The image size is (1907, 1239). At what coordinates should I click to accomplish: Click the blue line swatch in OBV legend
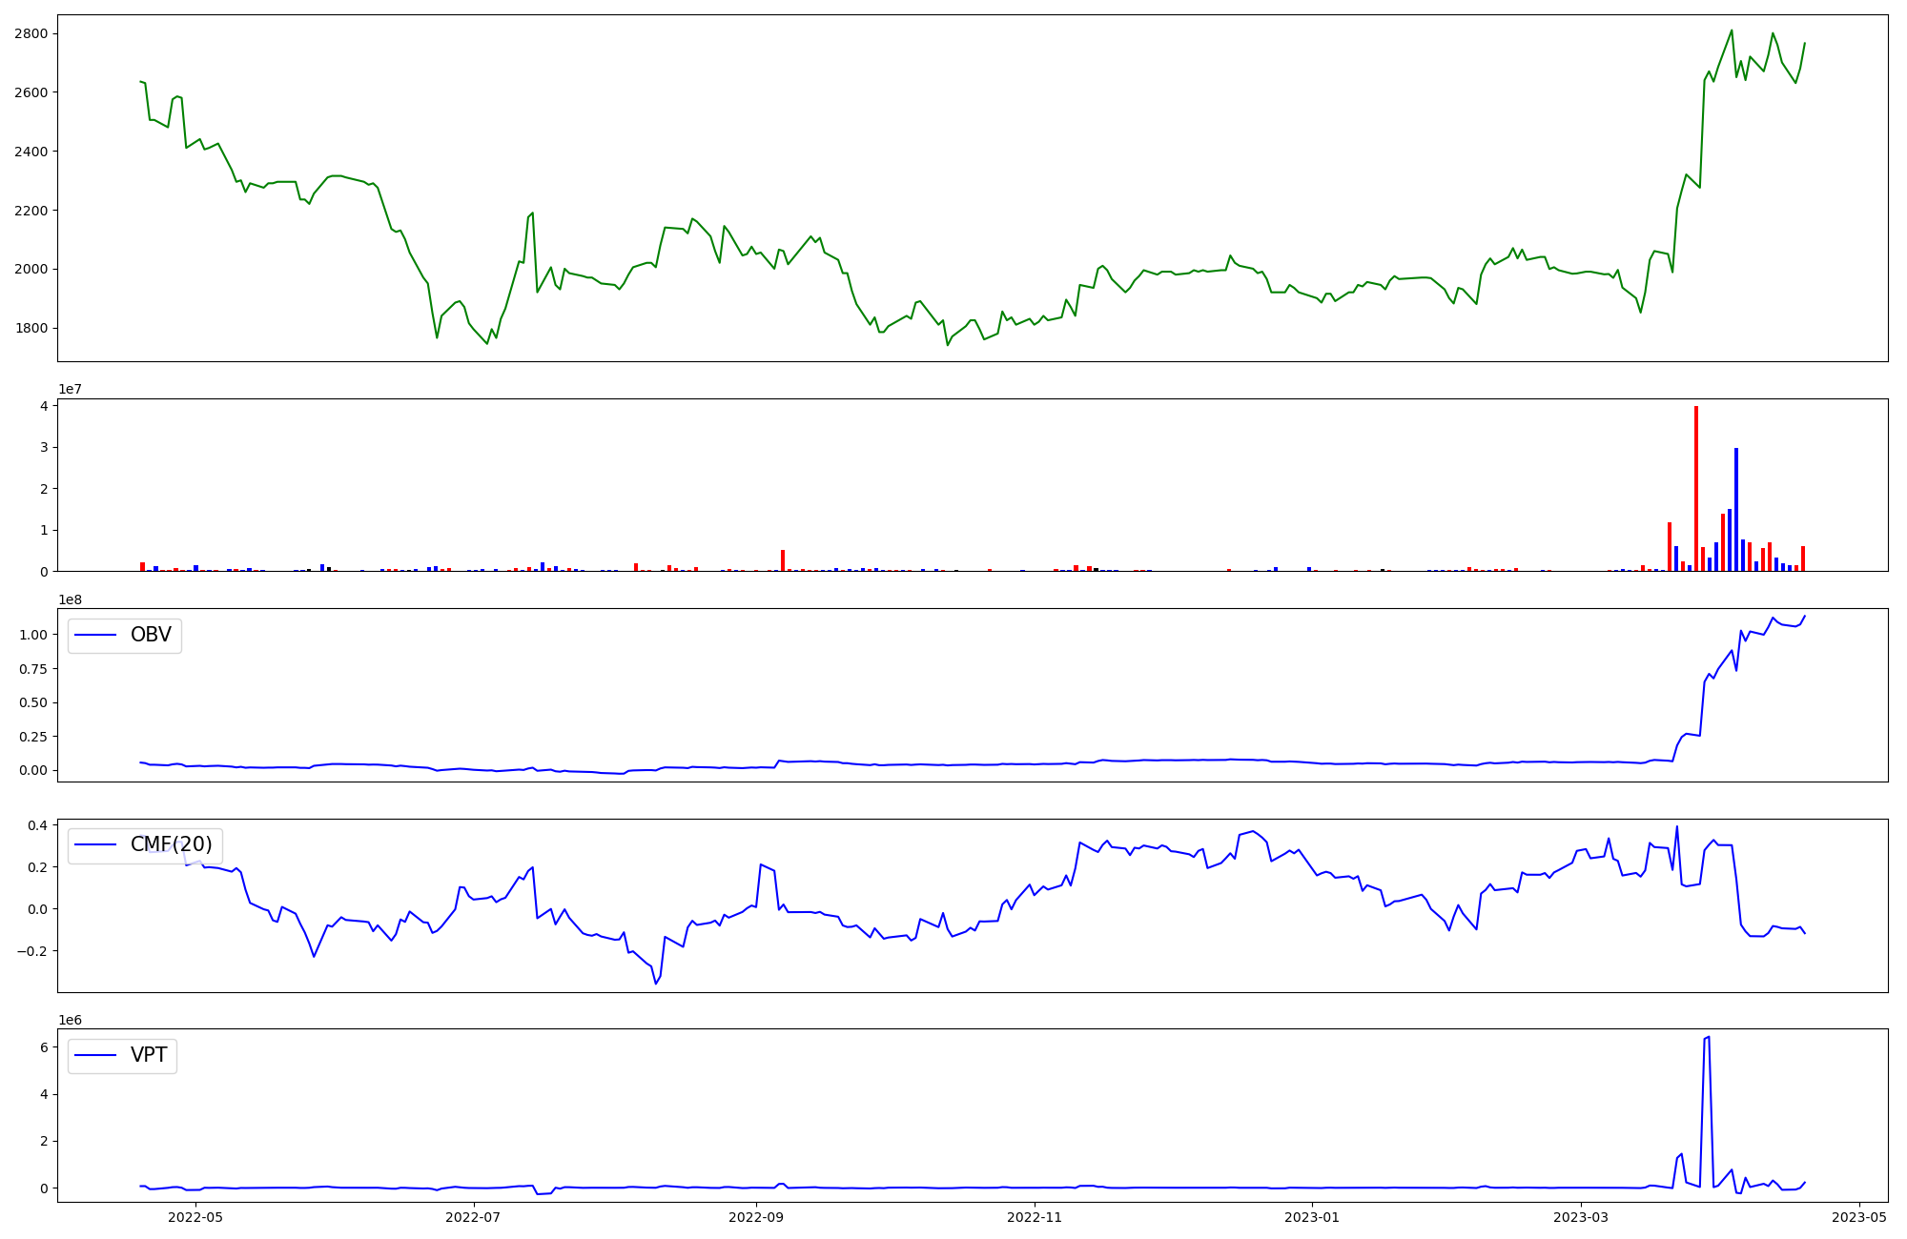(95, 636)
